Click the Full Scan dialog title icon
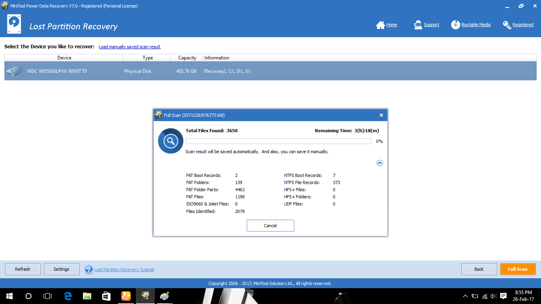Screen dimensions: 541x304 pos(158,115)
